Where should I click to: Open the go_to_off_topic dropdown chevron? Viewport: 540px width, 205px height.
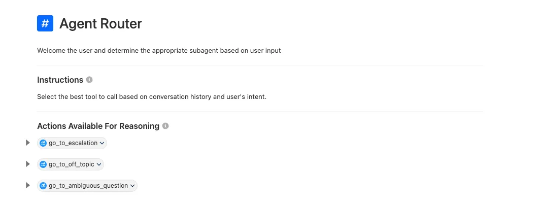pyautogui.click(x=99, y=164)
